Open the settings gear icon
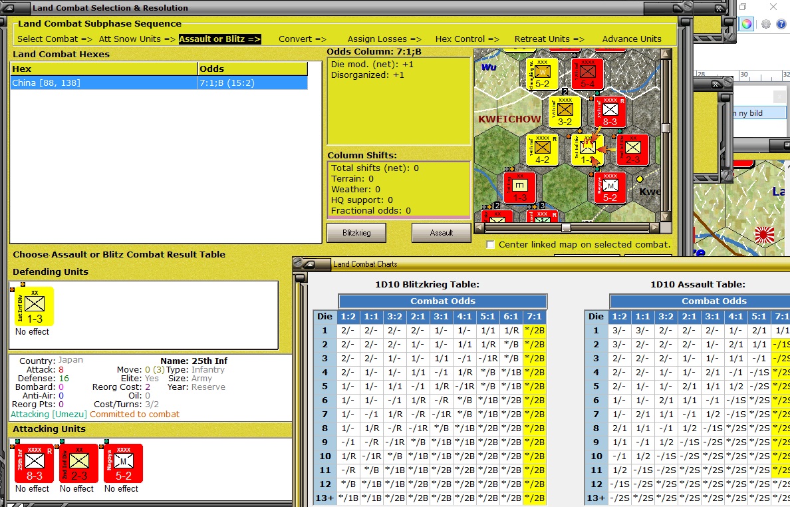The image size is (790, 507). point(766,24)
